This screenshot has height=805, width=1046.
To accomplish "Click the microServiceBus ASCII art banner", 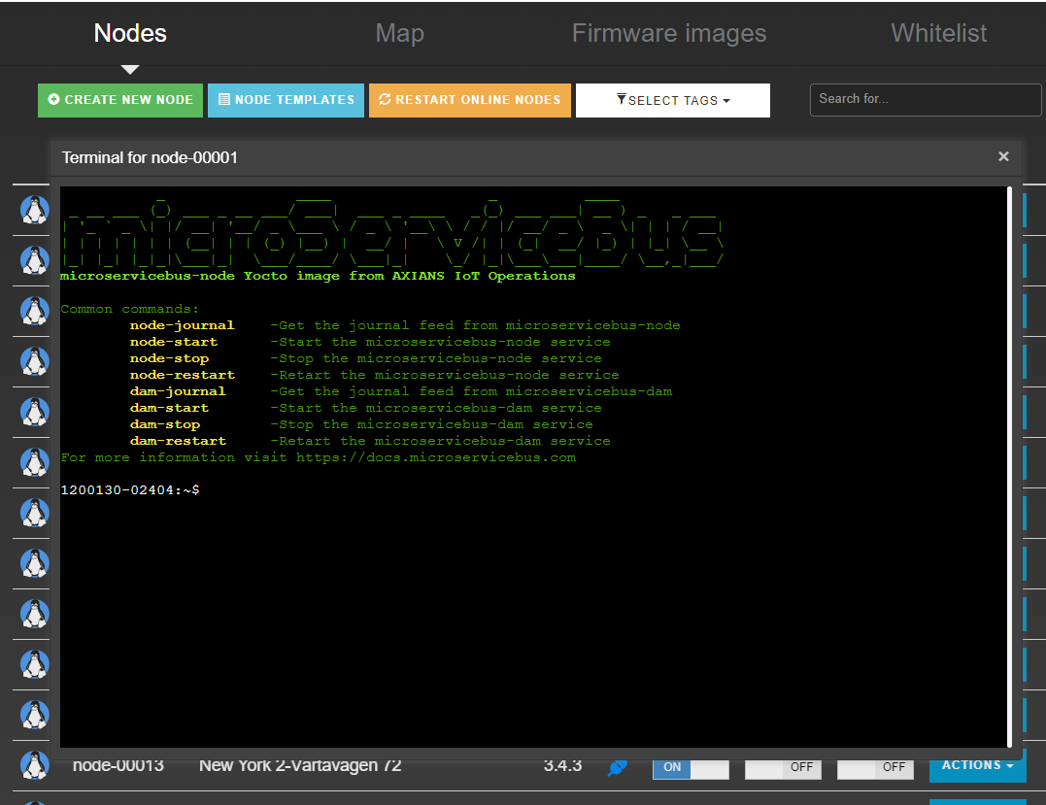I will [x=392, y=231].
